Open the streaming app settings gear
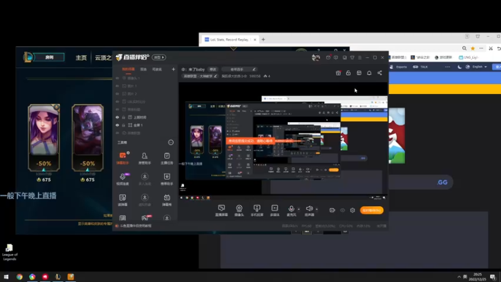The image size is (501, 282). (353, 210)
